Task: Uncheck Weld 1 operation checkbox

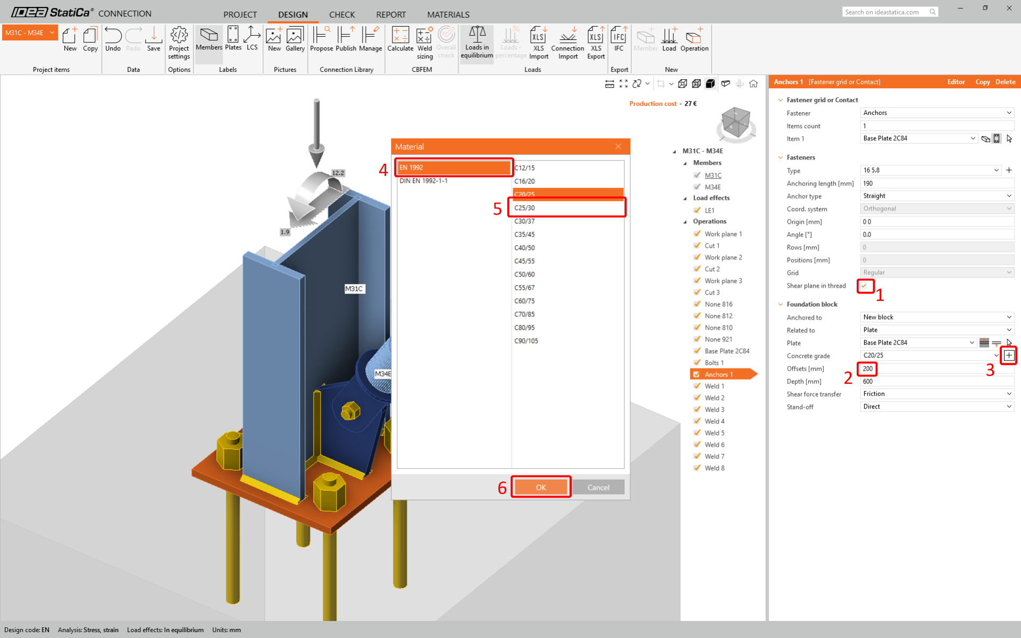Action: click(697, 386)
